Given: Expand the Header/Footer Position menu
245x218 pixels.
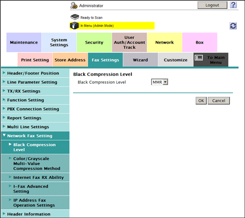Looking at the screenshot, I should [35, 73].
